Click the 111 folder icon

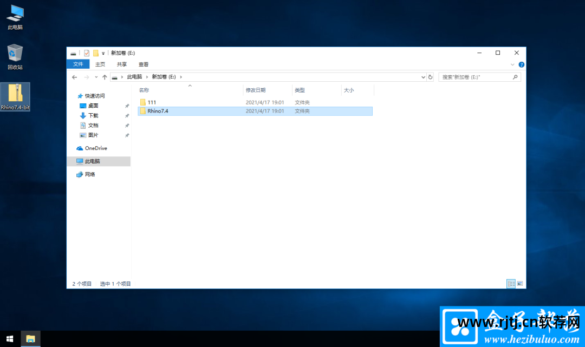pos(143,102)
